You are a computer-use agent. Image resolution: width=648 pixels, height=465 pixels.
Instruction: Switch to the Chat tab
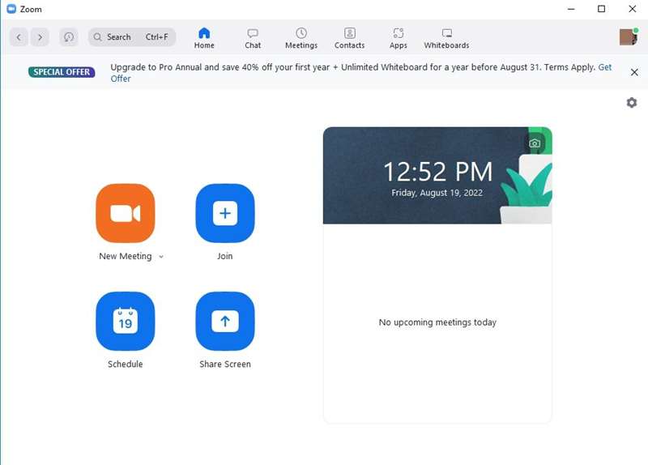tap(253, 38)
